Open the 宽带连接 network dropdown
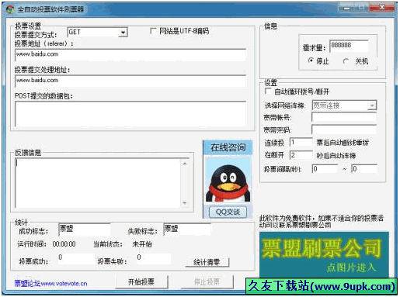 click(x=372, y=105)
